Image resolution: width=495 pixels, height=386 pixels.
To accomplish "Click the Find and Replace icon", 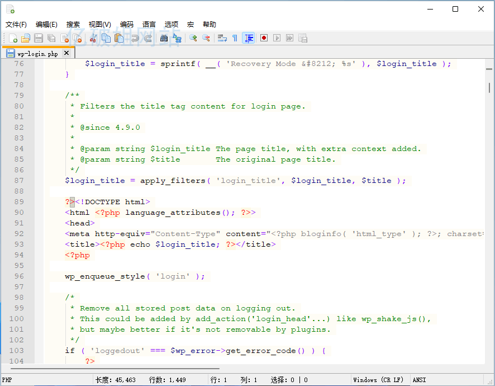I will click(x=177, y=38).
